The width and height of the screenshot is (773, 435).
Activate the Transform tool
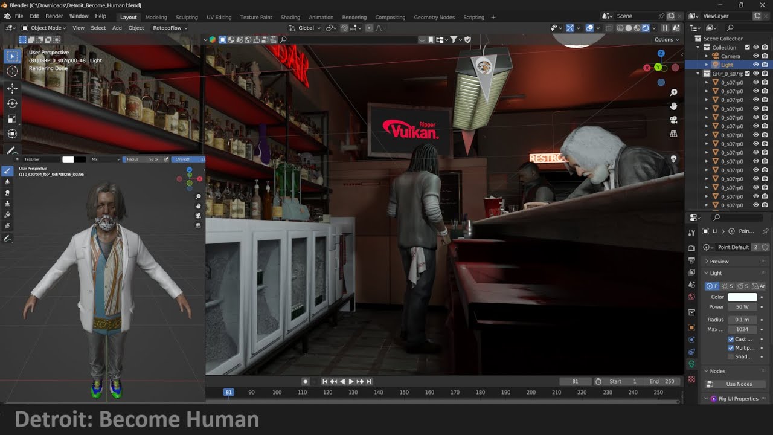tap(12, 134)
